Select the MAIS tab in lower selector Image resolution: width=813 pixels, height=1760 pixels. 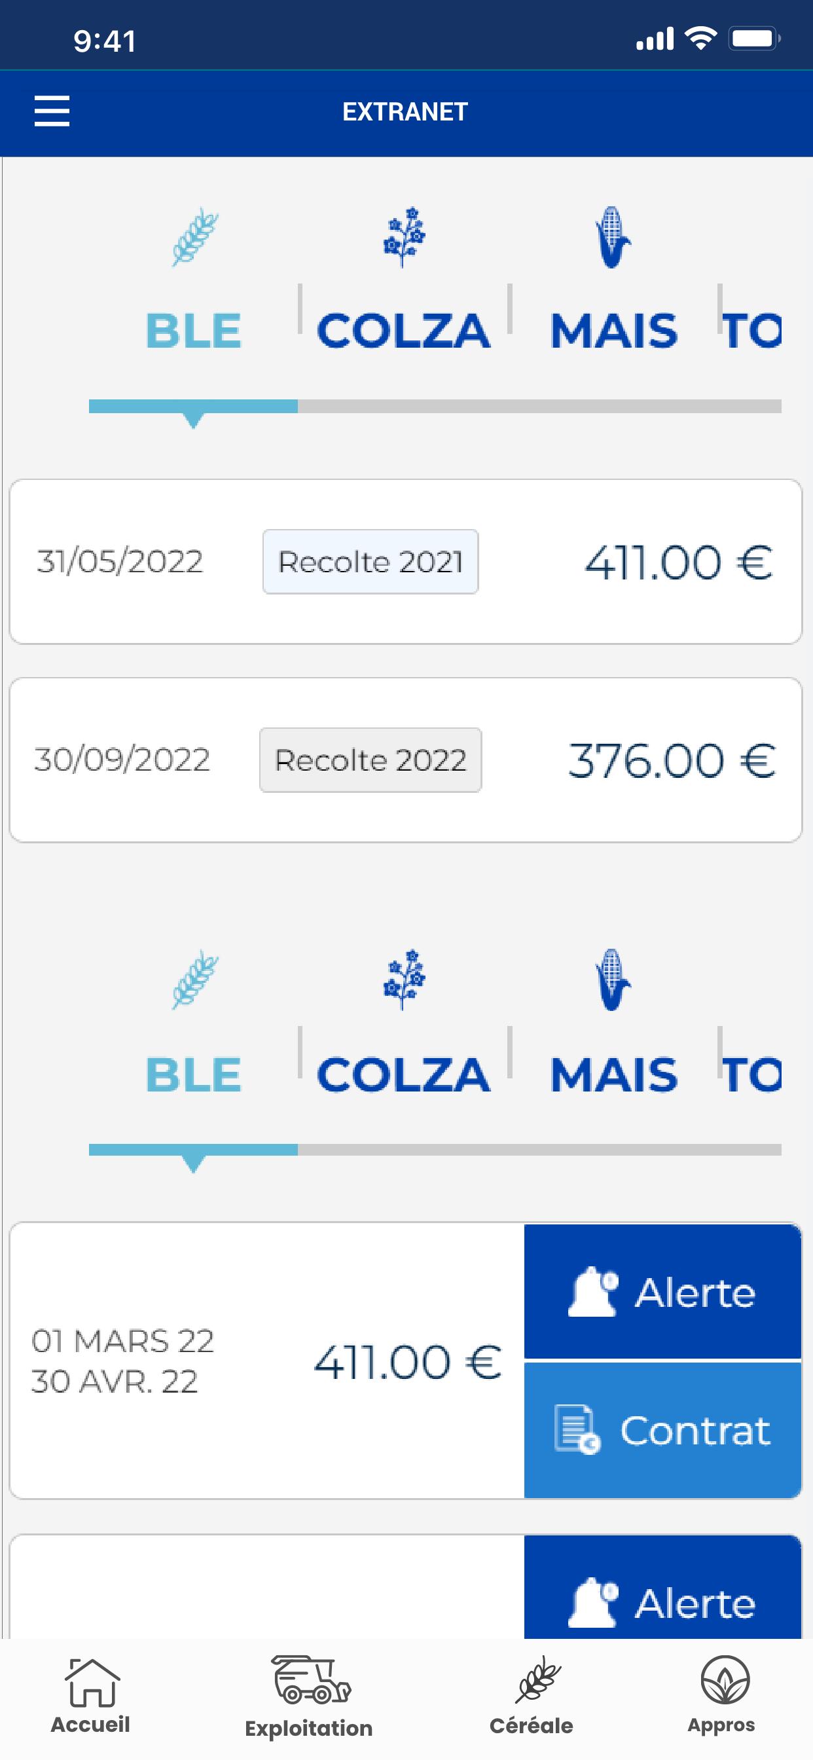point(613,1074)
